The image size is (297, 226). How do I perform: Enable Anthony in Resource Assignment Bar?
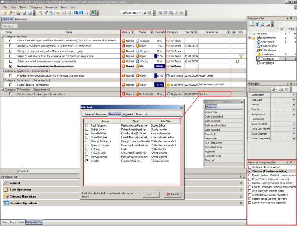pyautogui.click(x=249, y=167)
